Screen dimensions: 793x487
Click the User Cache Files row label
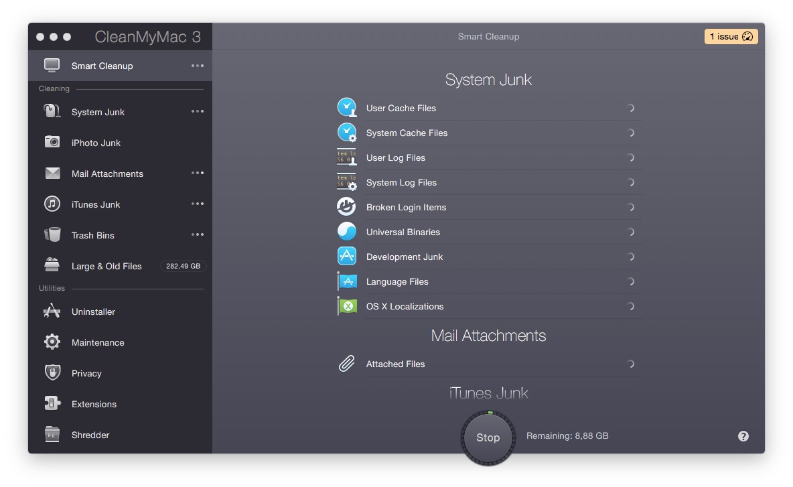[x=401, y=109]
